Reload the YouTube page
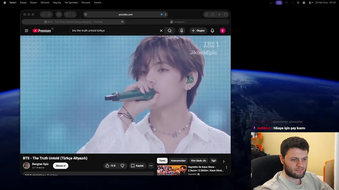The width and height of the screenshot is (339, 190). [166, 15]
